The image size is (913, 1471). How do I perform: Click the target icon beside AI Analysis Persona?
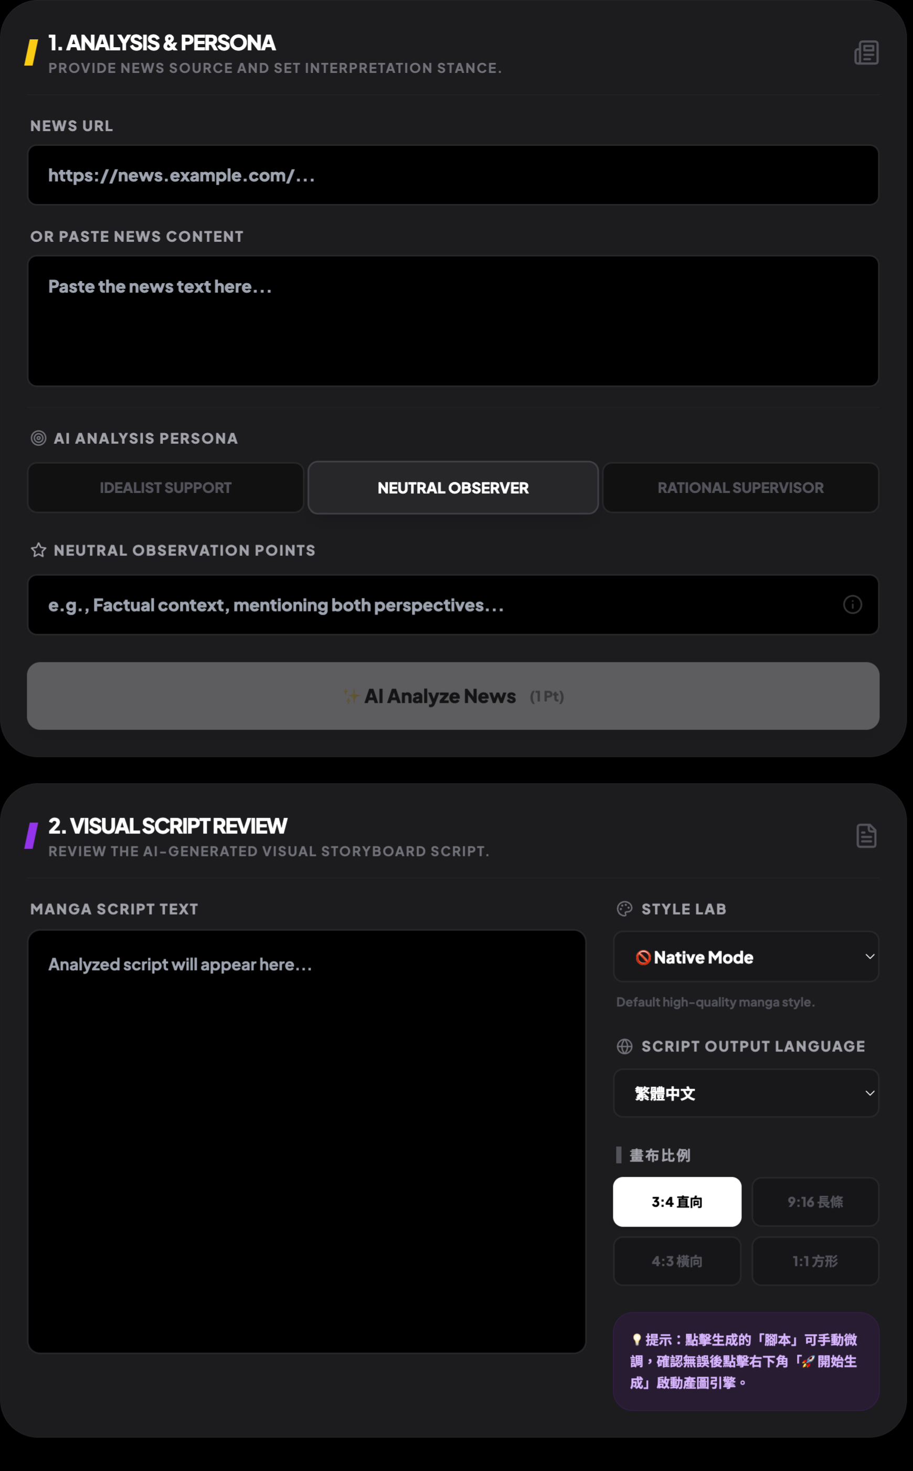(x=39, y=438)
